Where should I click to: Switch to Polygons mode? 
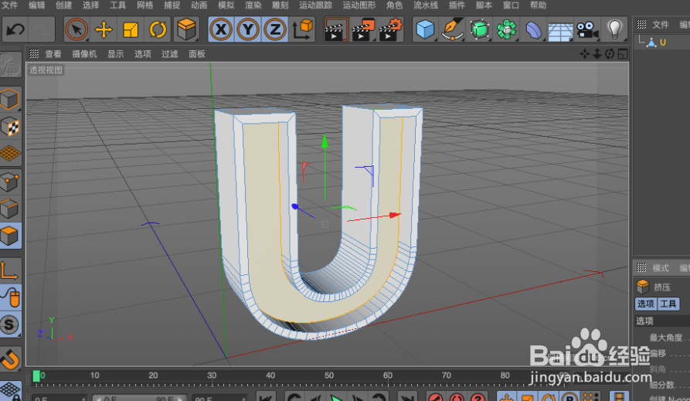[x=10, y=236]
